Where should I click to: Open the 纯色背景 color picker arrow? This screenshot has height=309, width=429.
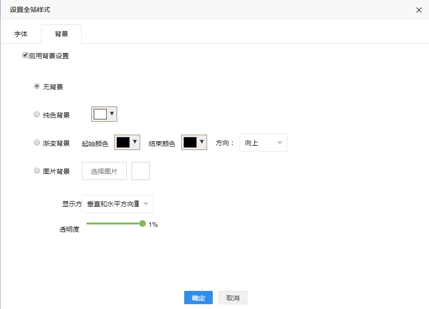[112, 114]
